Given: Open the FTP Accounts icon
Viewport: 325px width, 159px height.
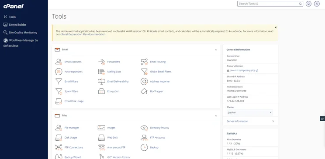Looking at the screenshot, I should [x=144, y=138].
